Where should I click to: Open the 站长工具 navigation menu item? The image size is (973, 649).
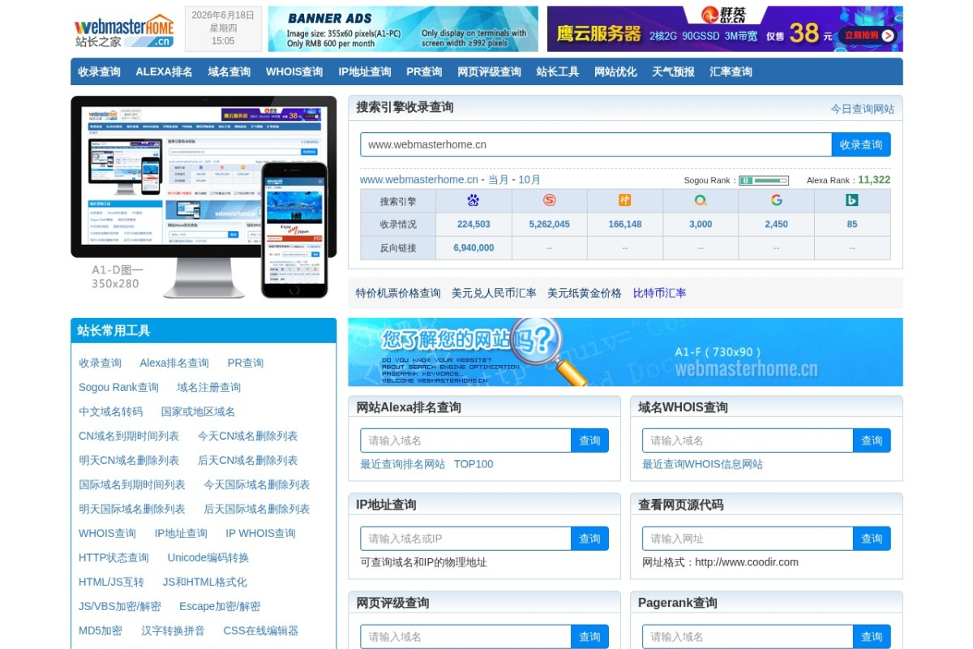[x=558, y=71]
